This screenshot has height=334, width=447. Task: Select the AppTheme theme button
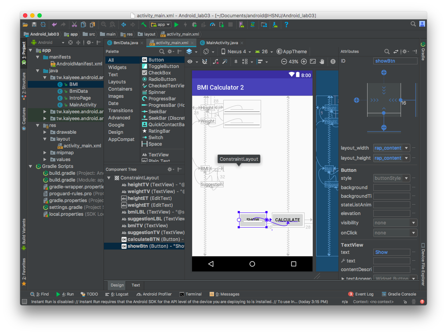(292, 51)
